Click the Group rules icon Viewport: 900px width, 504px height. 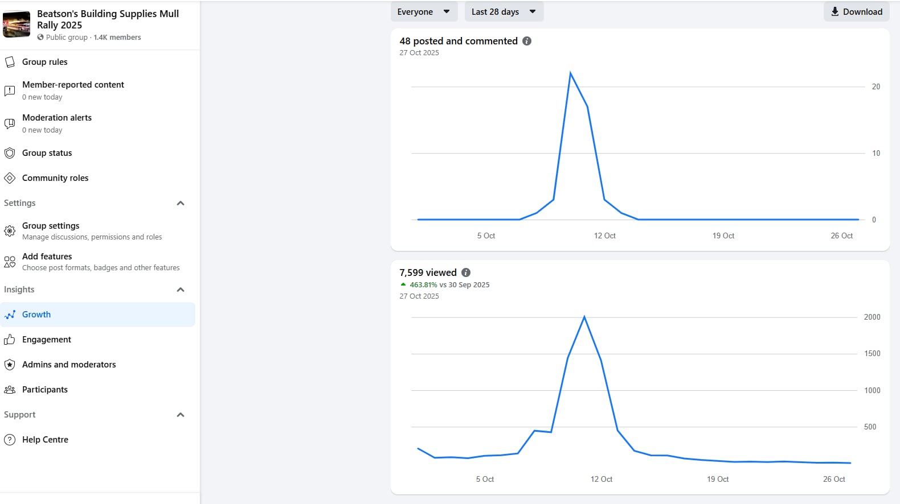[10, 62]
